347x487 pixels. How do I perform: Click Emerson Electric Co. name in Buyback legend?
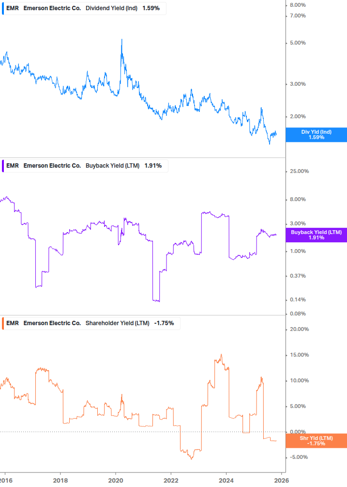pyautogui.click(x=52, y=166)
